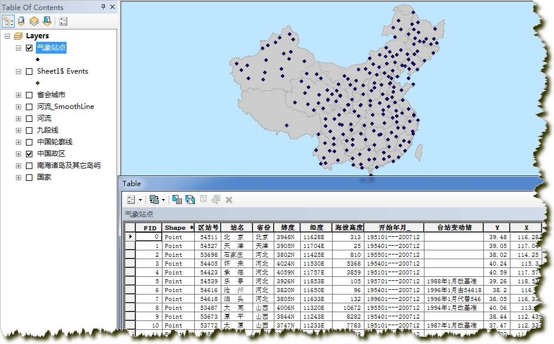The width and height of the screenshot is (554, 344).
Task: Collapse the Layers group node
Action: coord(7,36)
